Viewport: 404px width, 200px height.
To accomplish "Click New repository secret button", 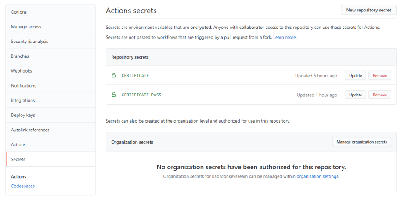I will tap(368, 10).
